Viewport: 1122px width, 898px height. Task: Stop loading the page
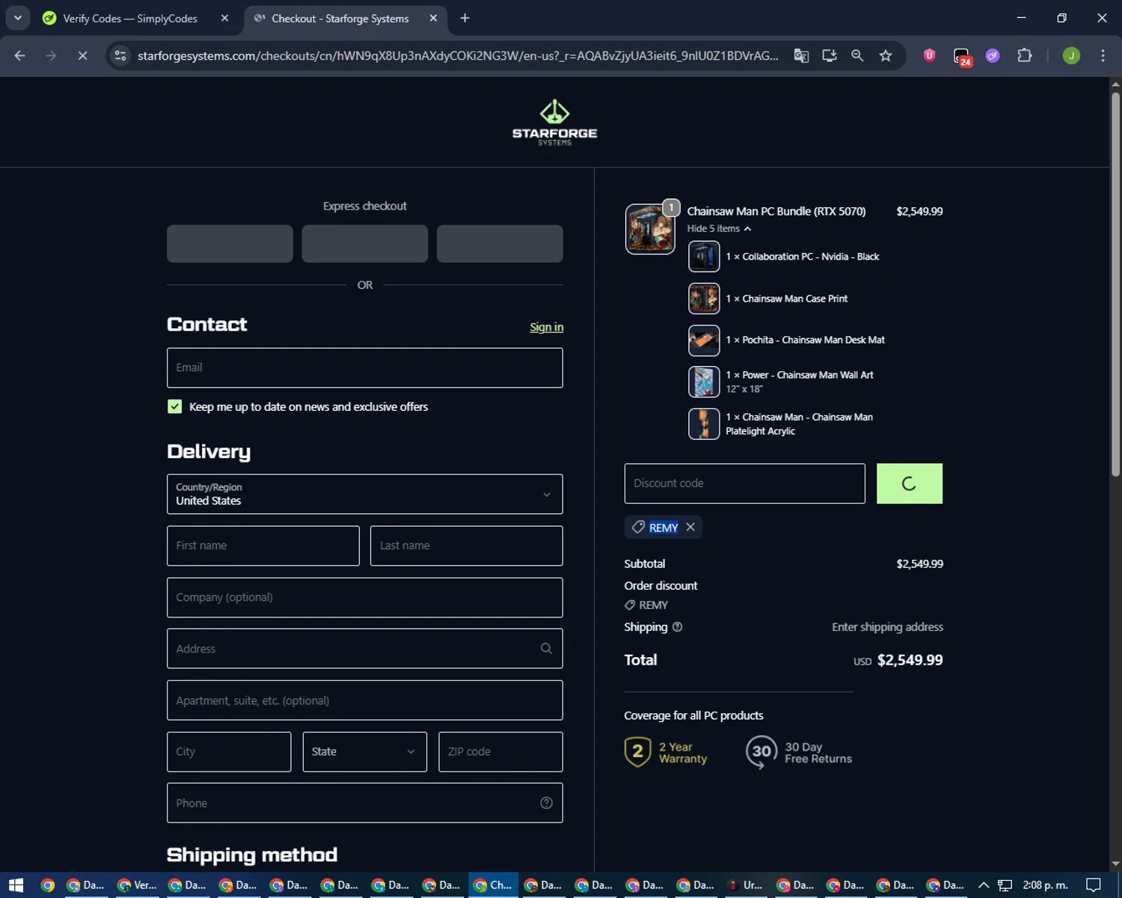point(82,55)
